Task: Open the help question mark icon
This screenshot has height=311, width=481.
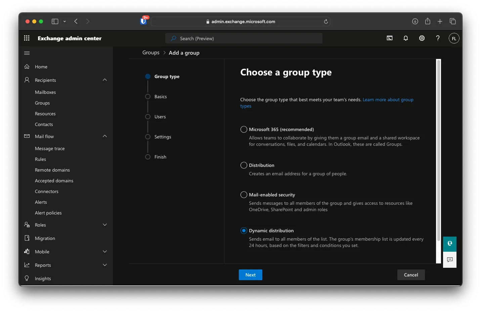Action: point(438,38)
